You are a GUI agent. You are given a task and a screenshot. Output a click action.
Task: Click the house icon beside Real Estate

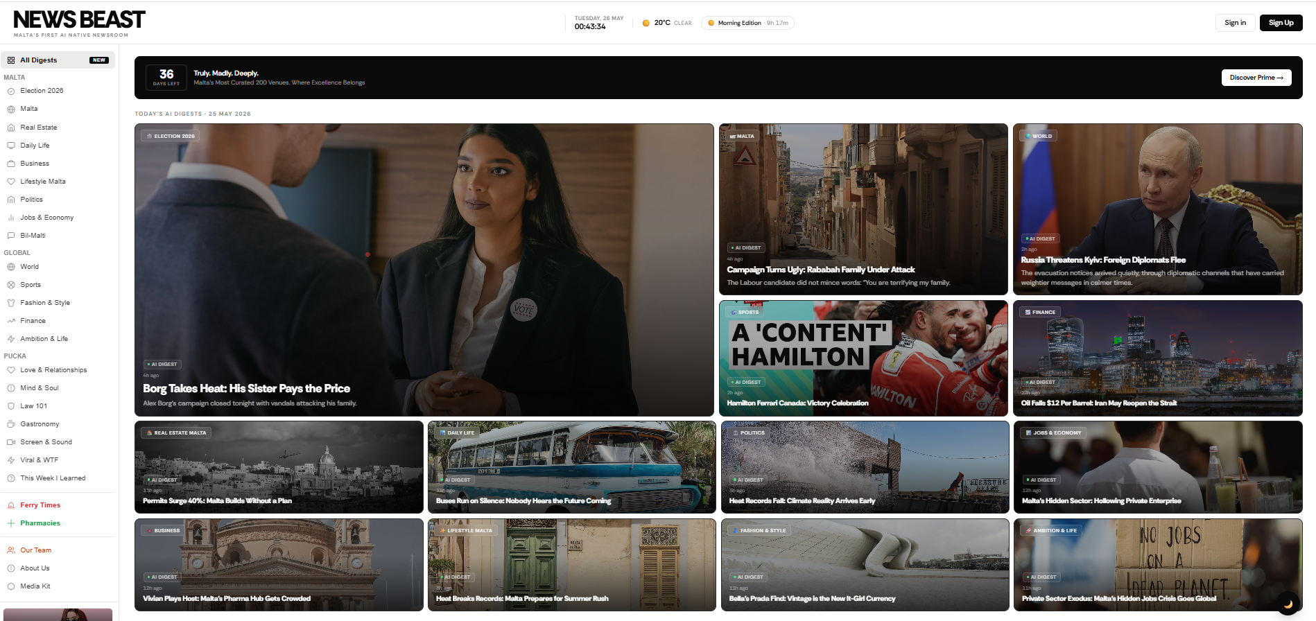[x=11, y=128]
